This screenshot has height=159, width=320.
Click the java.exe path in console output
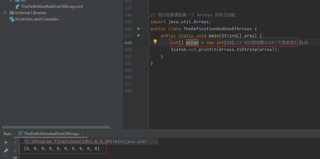86,142
